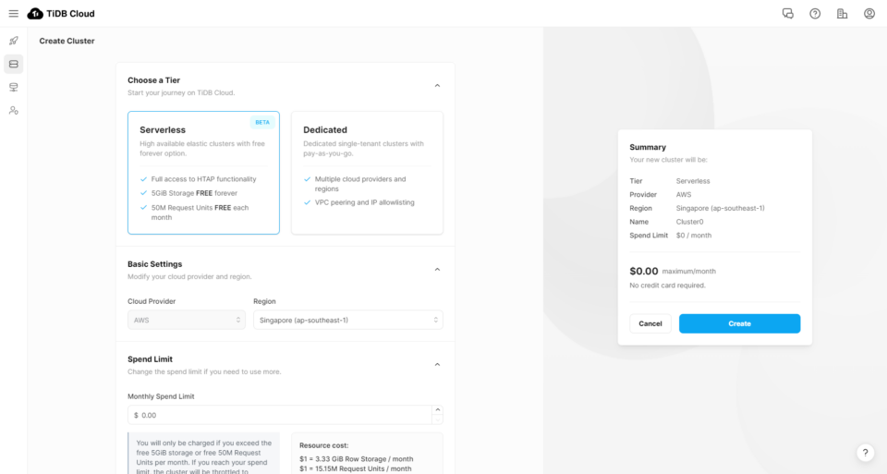Open the help question mark icon in header
This screenshot has width=887, height=474.
pos(815,14)
